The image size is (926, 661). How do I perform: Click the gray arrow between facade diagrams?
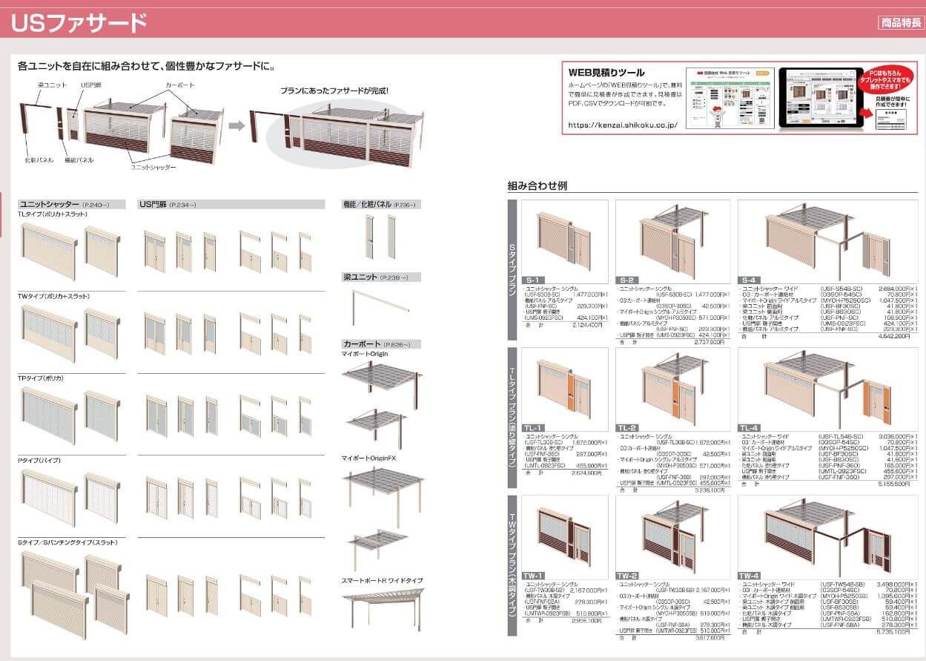click(236, 125)
